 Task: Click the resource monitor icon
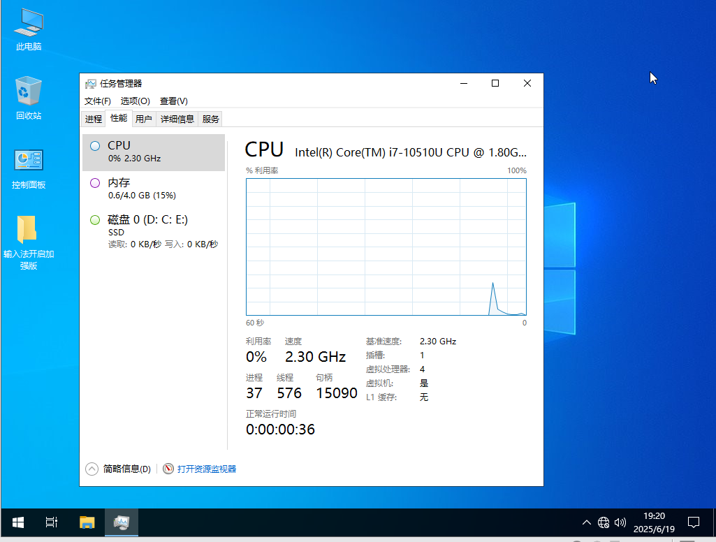(x=168, y=469)
